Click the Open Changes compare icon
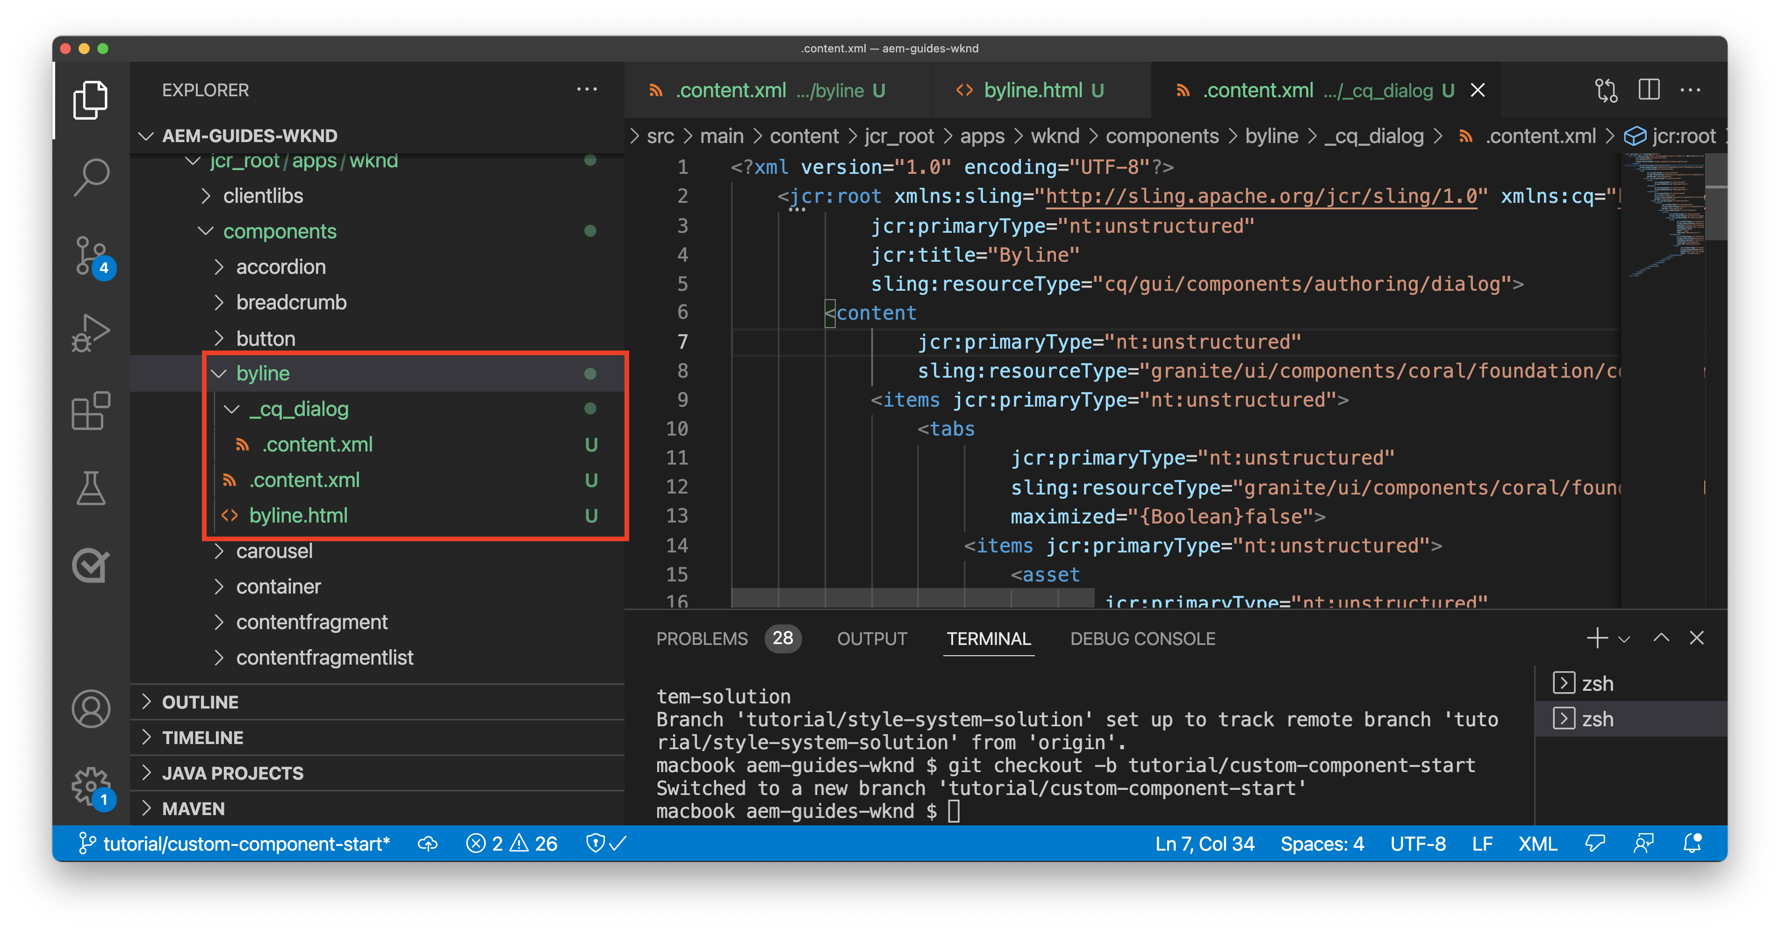Screen dimensions: 1780x931 click(1606, 90)
